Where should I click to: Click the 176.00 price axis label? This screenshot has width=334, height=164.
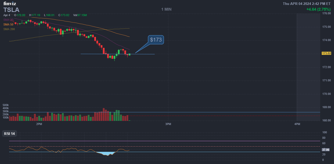click(326, 13)
